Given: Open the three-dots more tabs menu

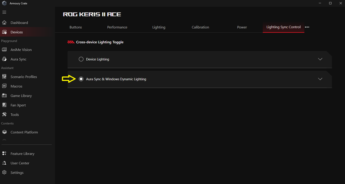Looking at the screenshot, I should (307, 27).
